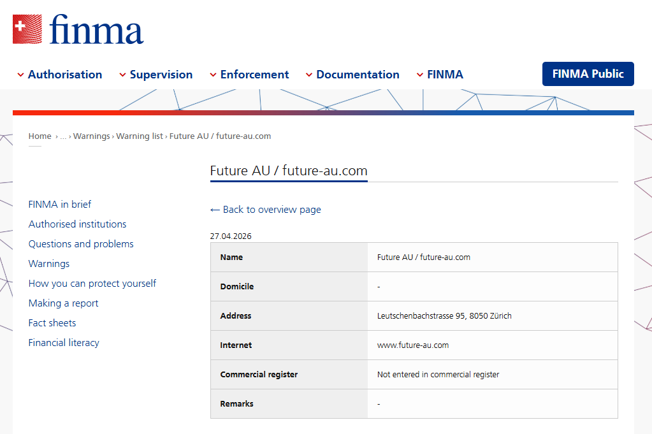Open Warnings sidebar link

pos(49,264)
